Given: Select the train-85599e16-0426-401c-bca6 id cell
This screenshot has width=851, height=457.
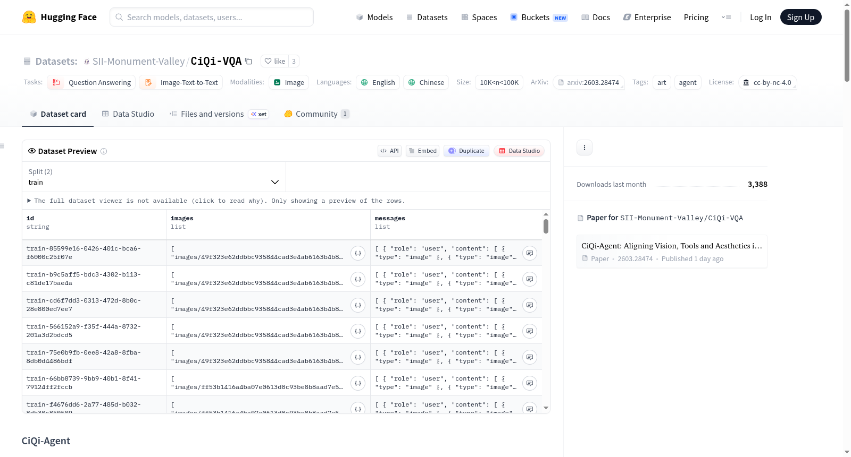Looking at the screenshot, I should 94,253.
